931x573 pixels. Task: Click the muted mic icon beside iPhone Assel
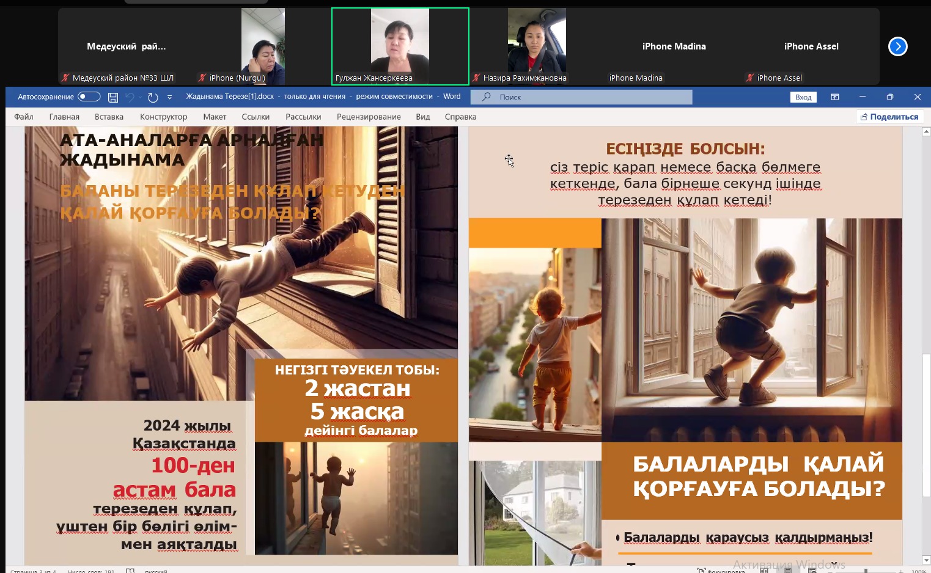click(x=749, y=78)
